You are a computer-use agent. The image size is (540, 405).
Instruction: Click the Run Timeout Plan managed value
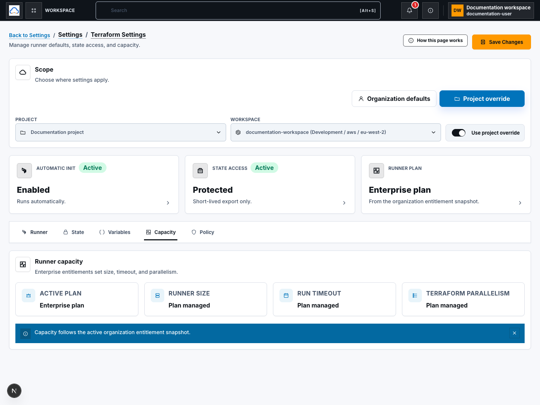(318, 305)
